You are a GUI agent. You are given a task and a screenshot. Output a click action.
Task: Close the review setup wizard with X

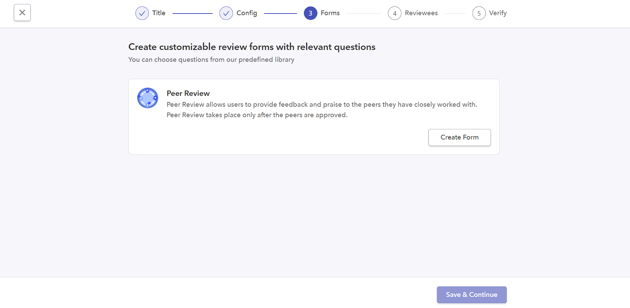(x=22, y=13)
